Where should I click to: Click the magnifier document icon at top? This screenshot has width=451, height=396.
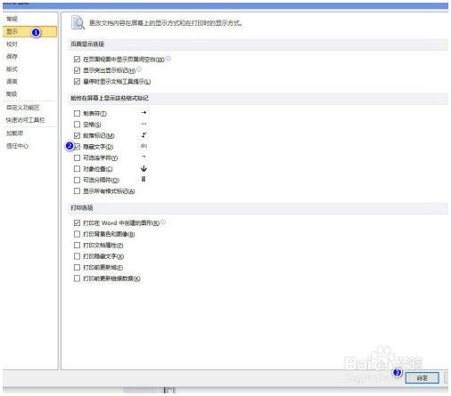[78, 22]
